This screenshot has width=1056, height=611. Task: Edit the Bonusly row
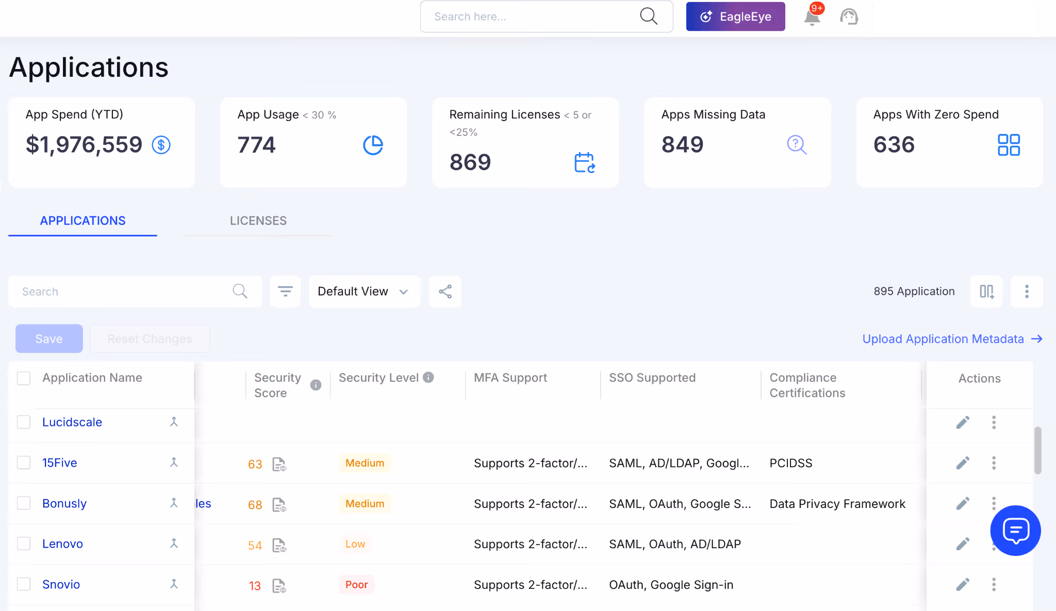point(963,503)
